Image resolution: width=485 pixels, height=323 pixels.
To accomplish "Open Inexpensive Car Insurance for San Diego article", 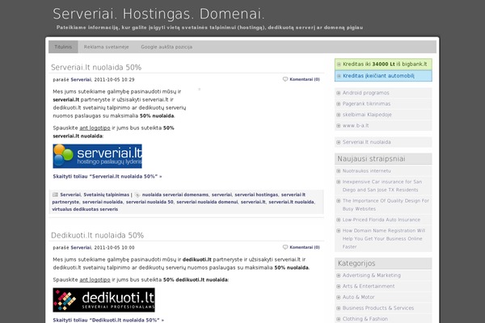I will coord(382,186).
